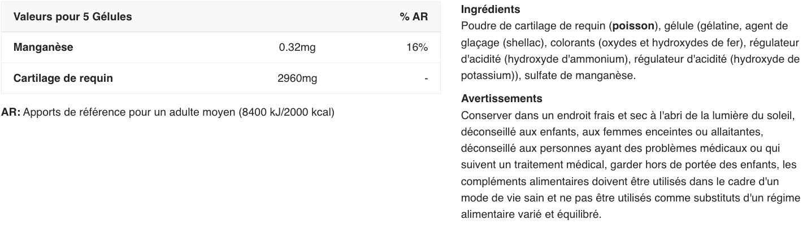The height and width of the screenshot is (228, 807).
Task: Click the final line "alimentaire varié et équilibré"
Action: pos(531,214)
